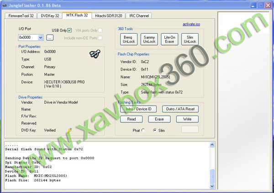The height and width of the screenshot is (193, 274).
Task: Click the flash name MXIC(MX25L2005) value
Action: (155, 77)
